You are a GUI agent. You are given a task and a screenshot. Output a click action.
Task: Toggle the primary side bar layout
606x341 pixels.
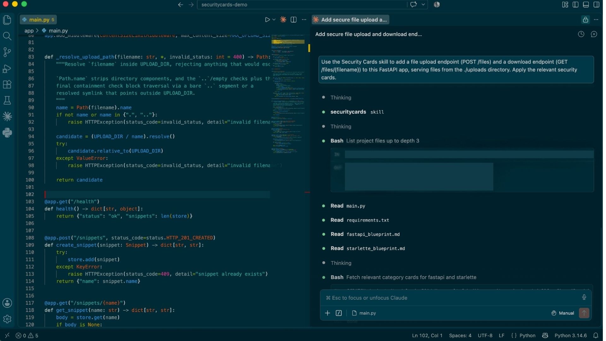click(x=575, y=4)
